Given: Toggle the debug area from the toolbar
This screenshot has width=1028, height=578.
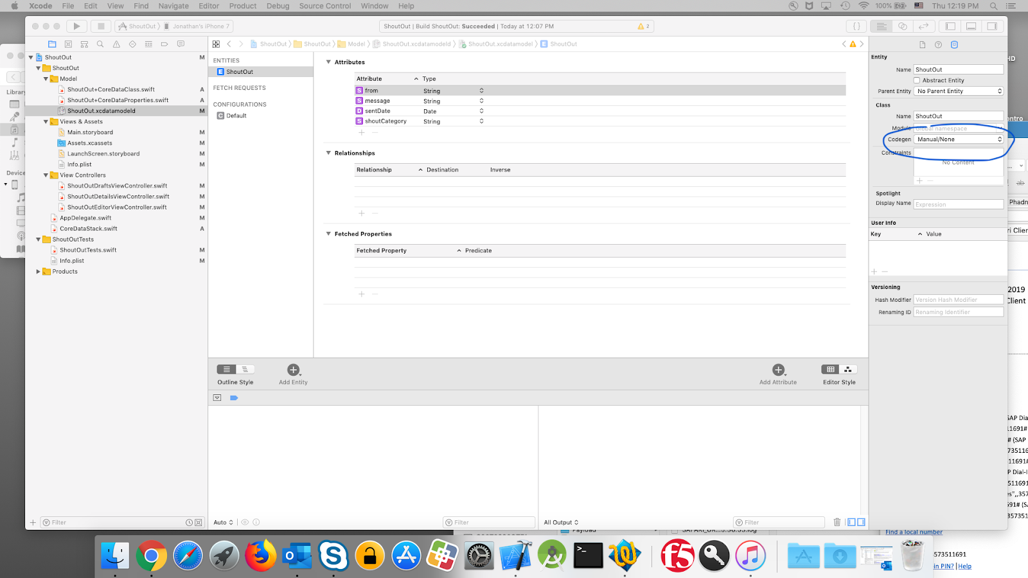Looking at the screenshot, I should (971, 26).
